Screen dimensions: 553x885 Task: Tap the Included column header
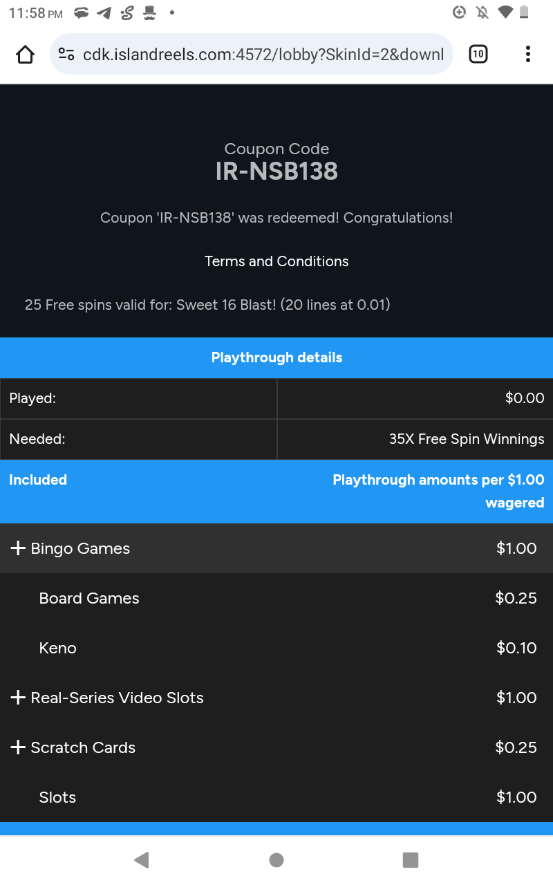tap(38, 480)
